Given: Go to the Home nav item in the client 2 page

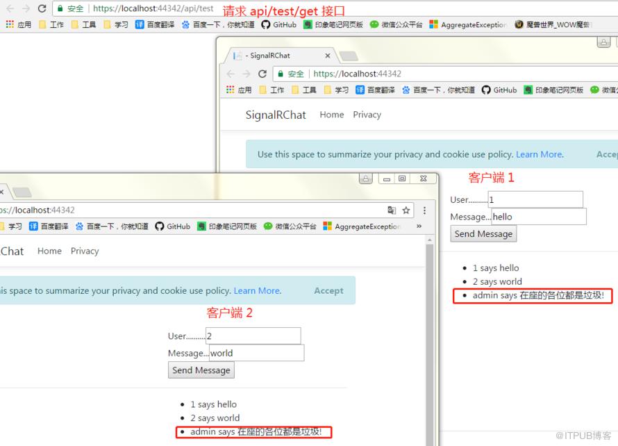Looking at the screenshot, I should (49, 251).
